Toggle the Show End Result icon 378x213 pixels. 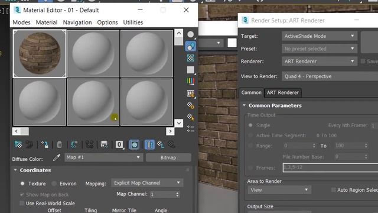(x=149, y=144)
